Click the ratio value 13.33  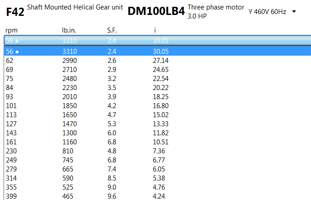coord(160,124)
